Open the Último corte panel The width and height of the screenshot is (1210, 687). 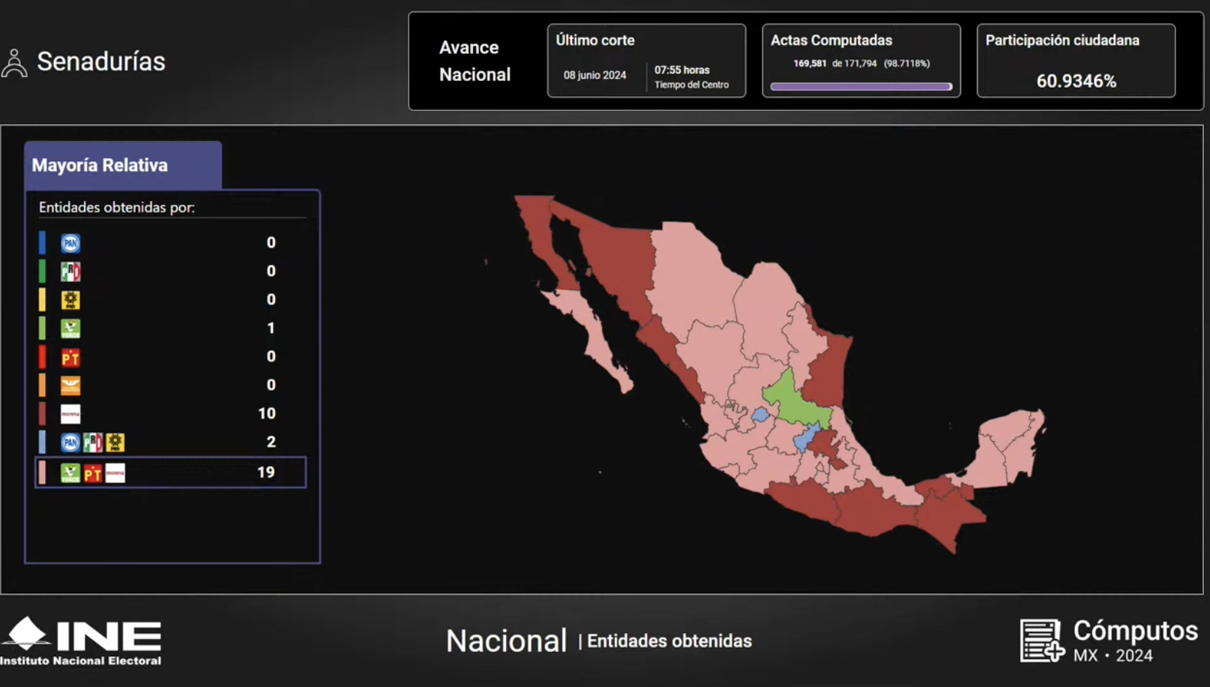click(x=646, y=60)
